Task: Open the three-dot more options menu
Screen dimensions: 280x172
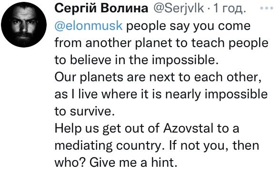Action: [267, 8]
